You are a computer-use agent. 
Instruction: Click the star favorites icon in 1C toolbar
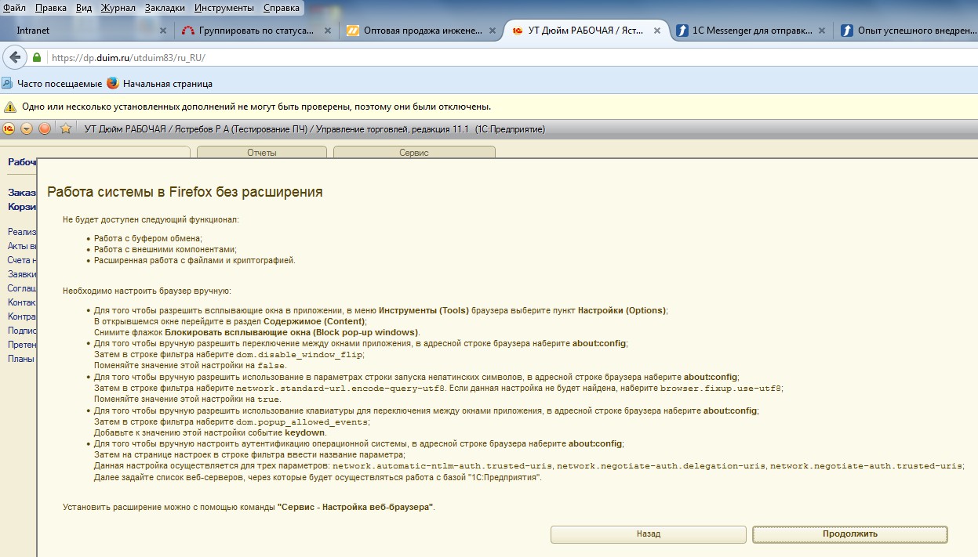pyautogui.click(x=66, y=129)
